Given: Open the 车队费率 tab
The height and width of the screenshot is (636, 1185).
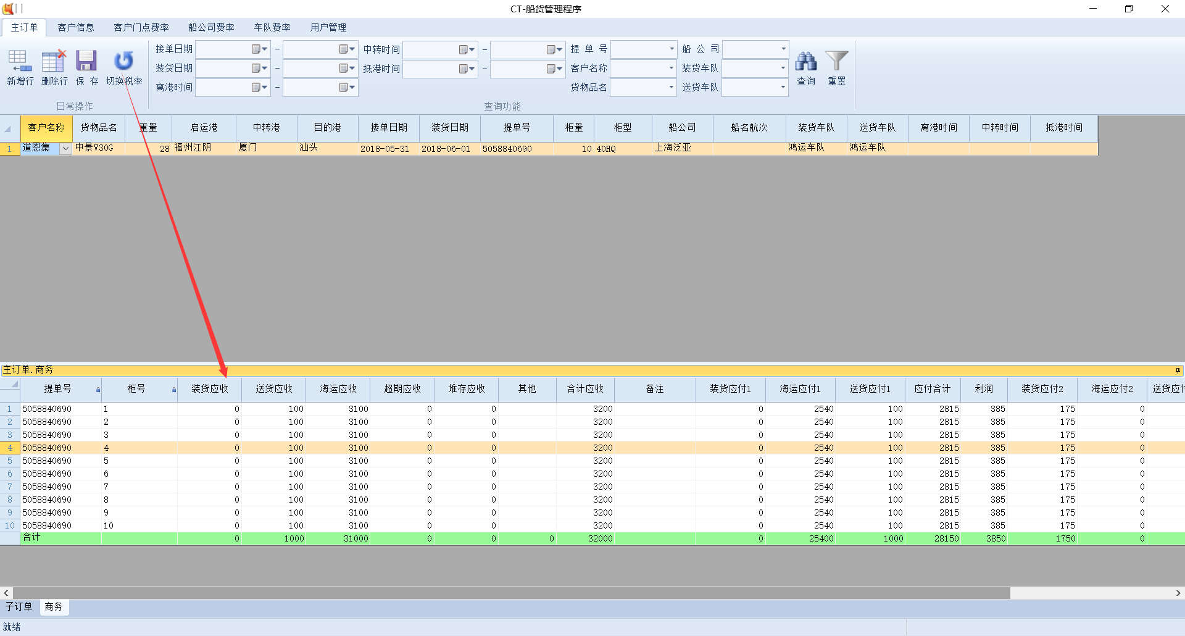Looking at the screenshot, I should tap(272, 27).
